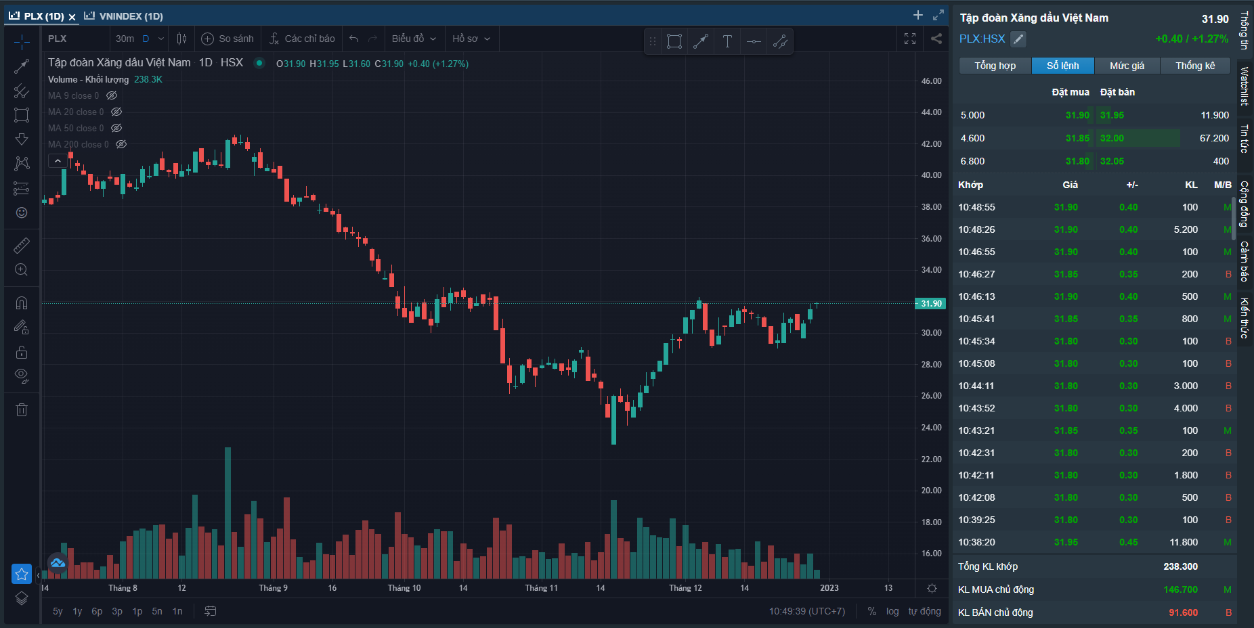
Task: Click the So sánh compare button
Action: coord(228,39)
